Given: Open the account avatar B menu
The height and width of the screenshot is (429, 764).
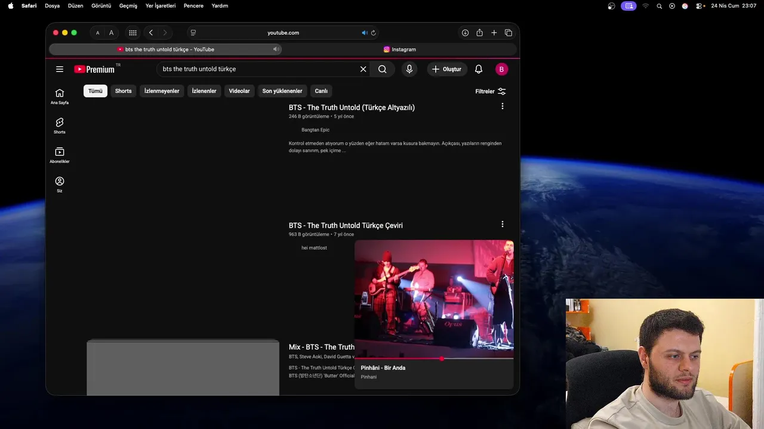Looking at the screenshot, I should point(501,69).
